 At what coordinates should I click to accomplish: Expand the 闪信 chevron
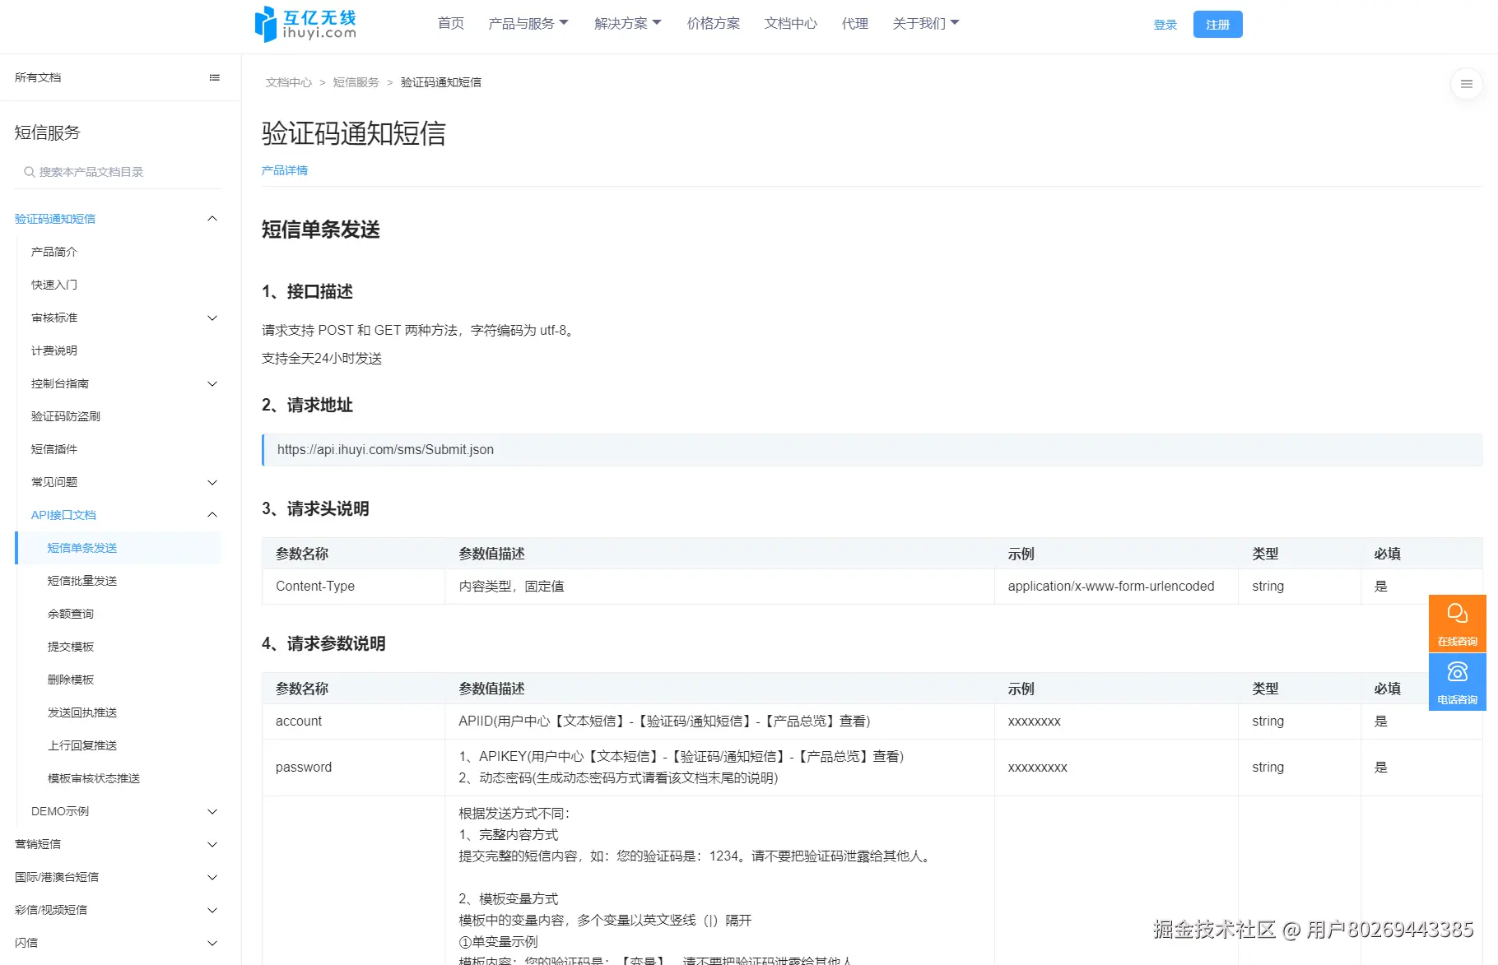pyautogui.click(x=212, y=943)
